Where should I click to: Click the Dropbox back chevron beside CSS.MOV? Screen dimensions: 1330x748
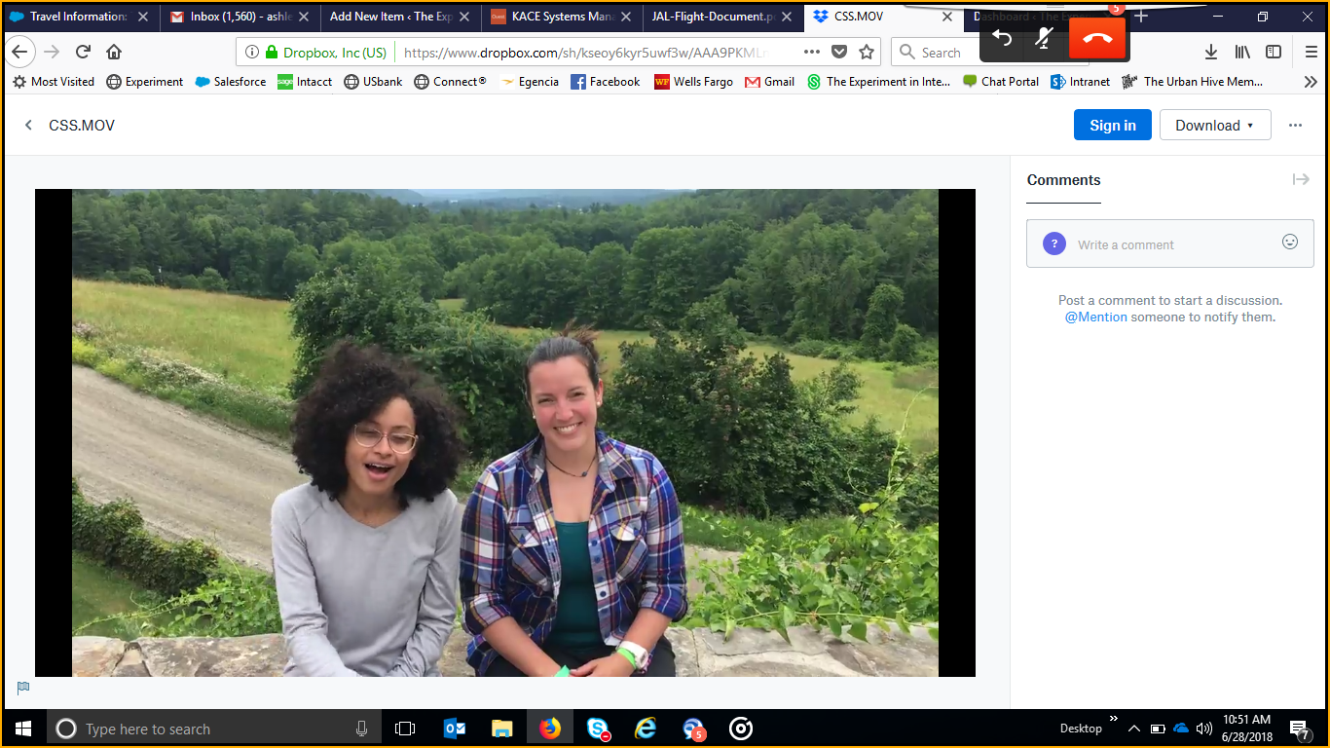click(x=28, y=126)
